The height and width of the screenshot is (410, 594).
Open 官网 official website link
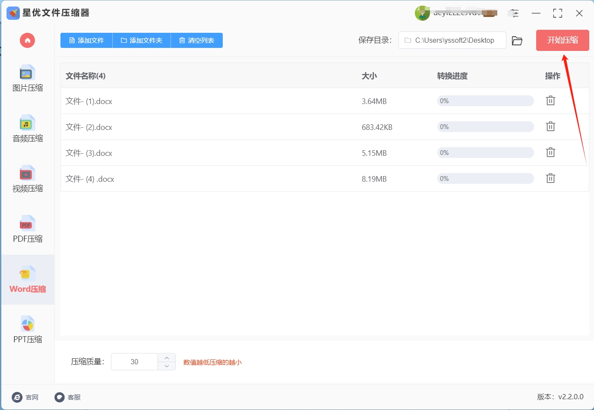point(25,397)
